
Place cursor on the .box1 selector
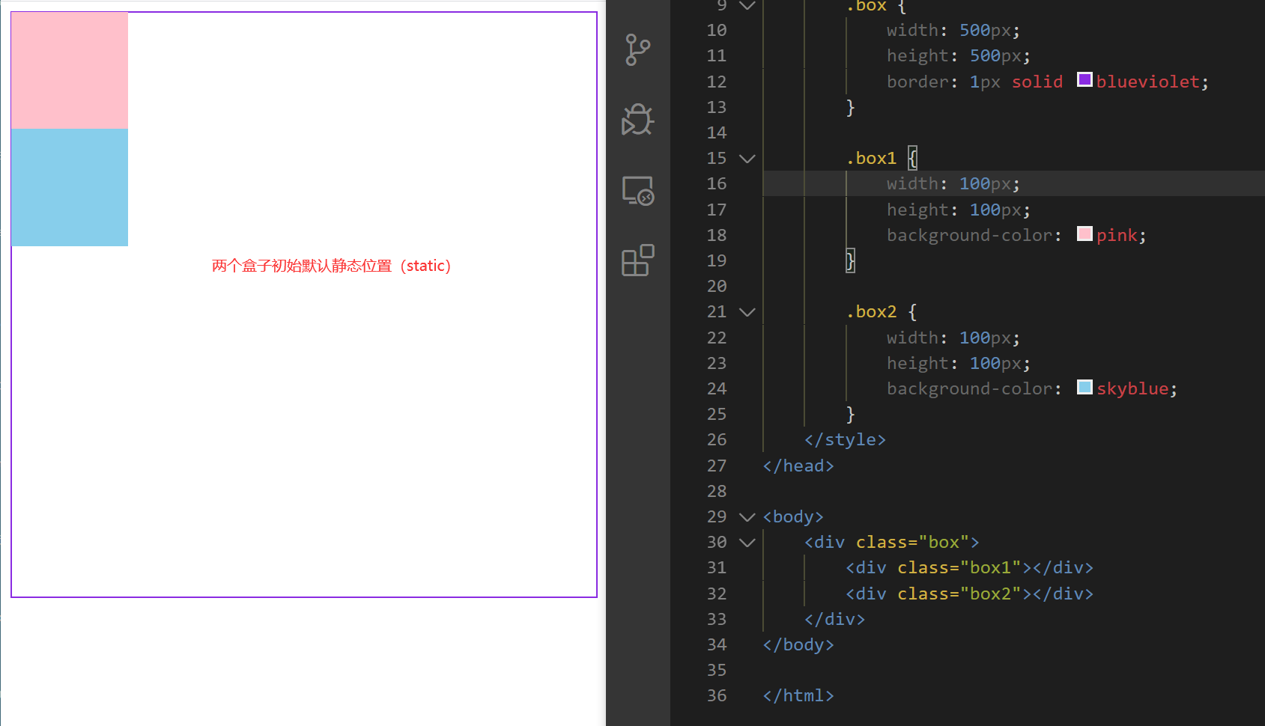[x=871, y=159]
